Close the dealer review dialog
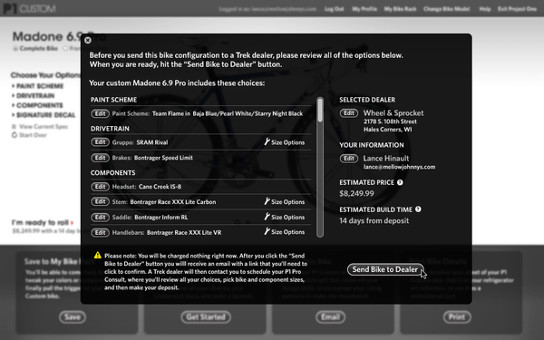This screenshot has height=340, width=544. (88, 40)
